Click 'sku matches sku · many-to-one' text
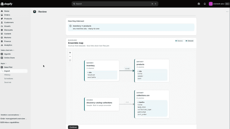The width and height of the screenshot is (230, 129). [86, 29]
